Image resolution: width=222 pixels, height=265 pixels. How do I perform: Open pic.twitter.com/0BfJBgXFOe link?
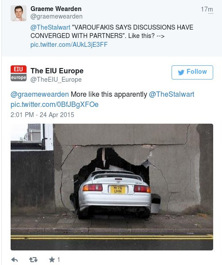[x=54, y=104]
